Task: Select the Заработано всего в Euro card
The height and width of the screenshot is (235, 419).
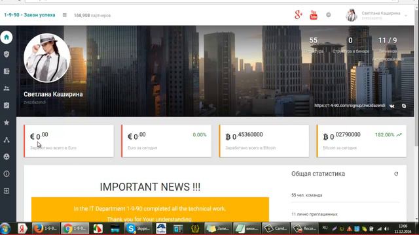Action: [x=69, y=141]
